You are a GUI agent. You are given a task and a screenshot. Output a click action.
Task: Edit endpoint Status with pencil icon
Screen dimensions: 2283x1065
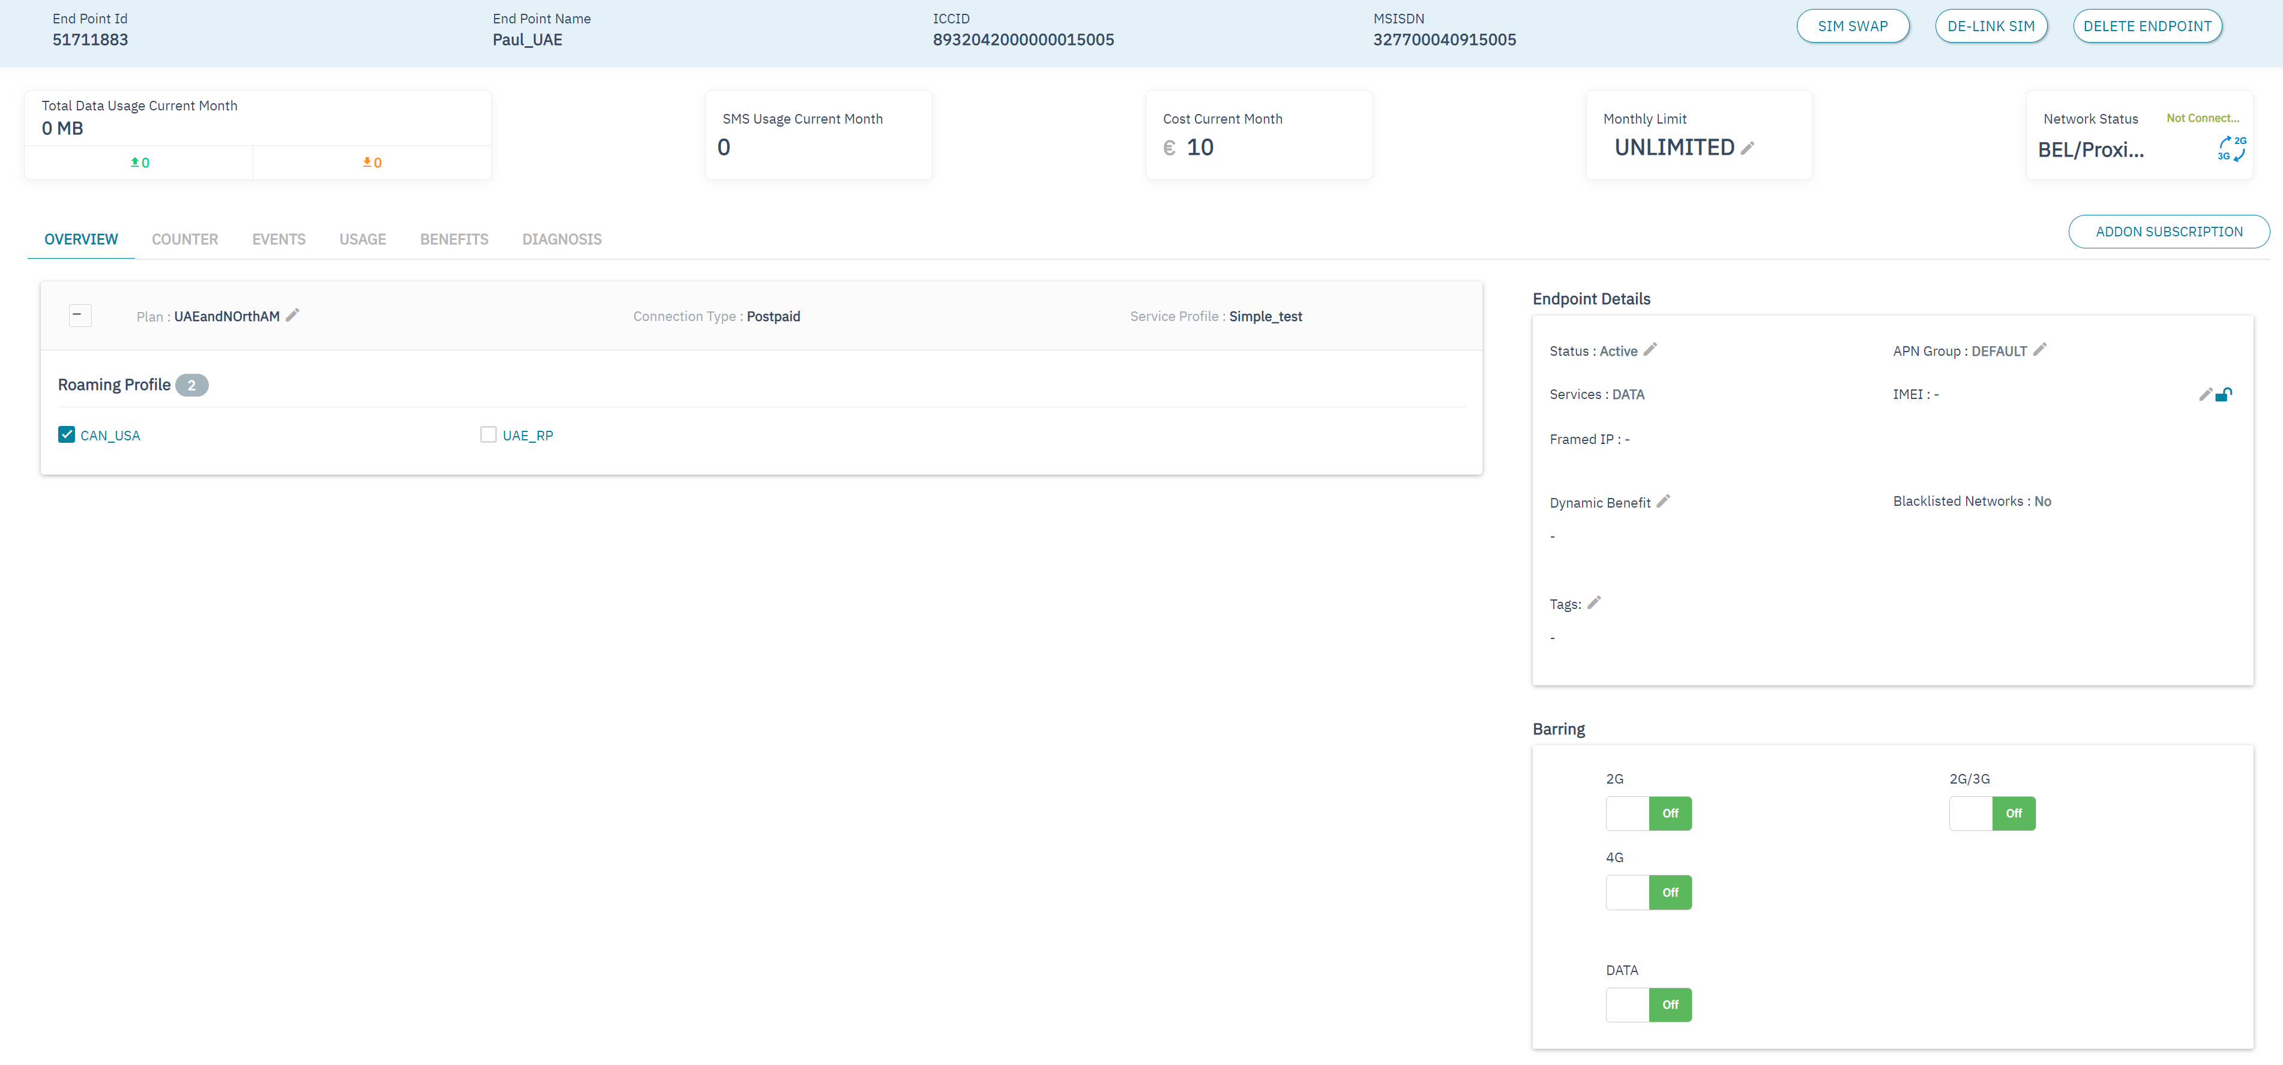(1649, 350)
